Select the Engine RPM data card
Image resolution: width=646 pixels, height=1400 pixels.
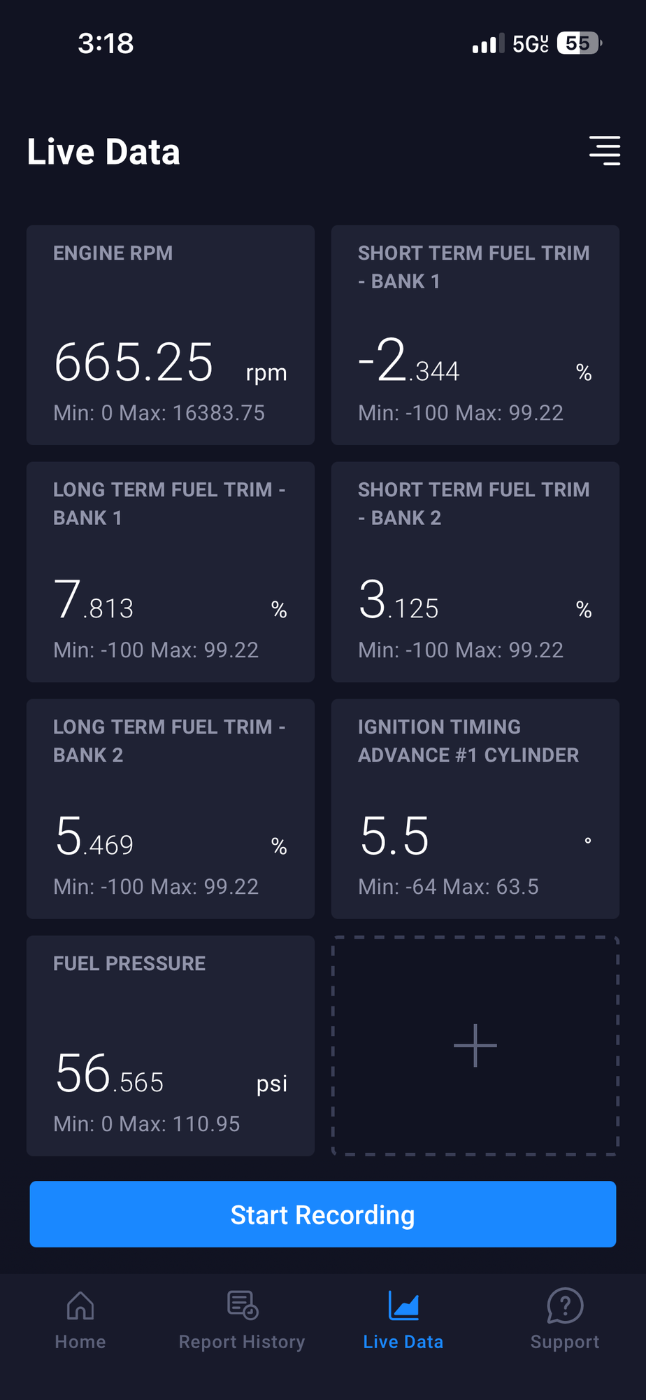click(x=171, y=335)
